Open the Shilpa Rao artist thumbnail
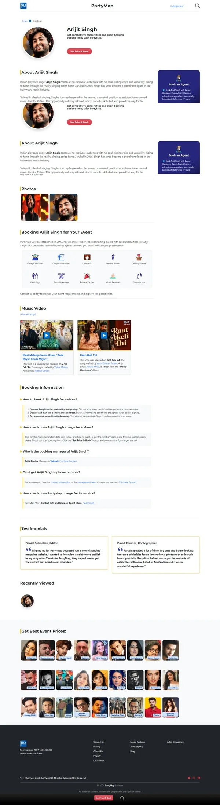The height and width of the screenshot is (805, 220). coord(29,650)
